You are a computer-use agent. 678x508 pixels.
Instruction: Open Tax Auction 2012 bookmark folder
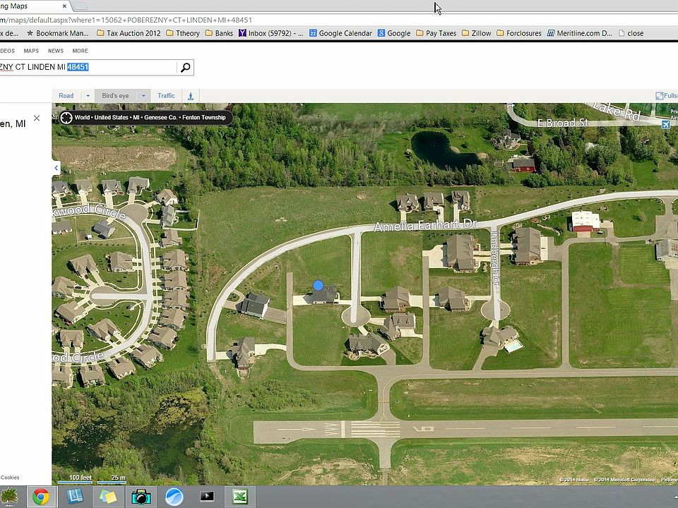(x=129, y=33)
